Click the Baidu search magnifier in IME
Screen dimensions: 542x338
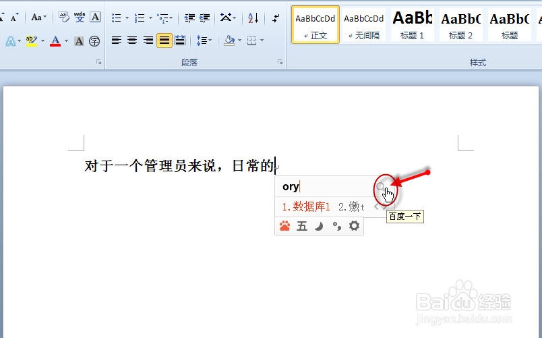[381, 187]
